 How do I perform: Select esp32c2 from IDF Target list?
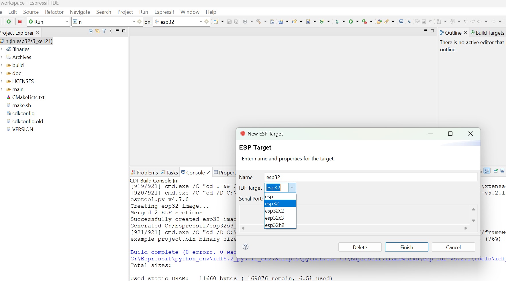click(280, 211)
